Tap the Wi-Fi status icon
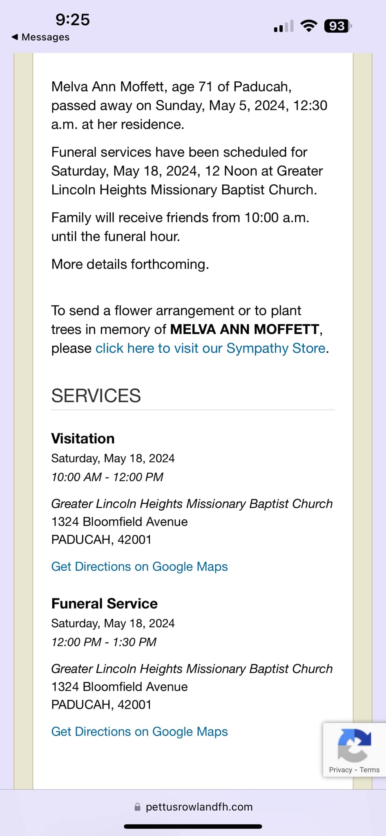Viewport: 386px width, 836px height. coord(309,26)
